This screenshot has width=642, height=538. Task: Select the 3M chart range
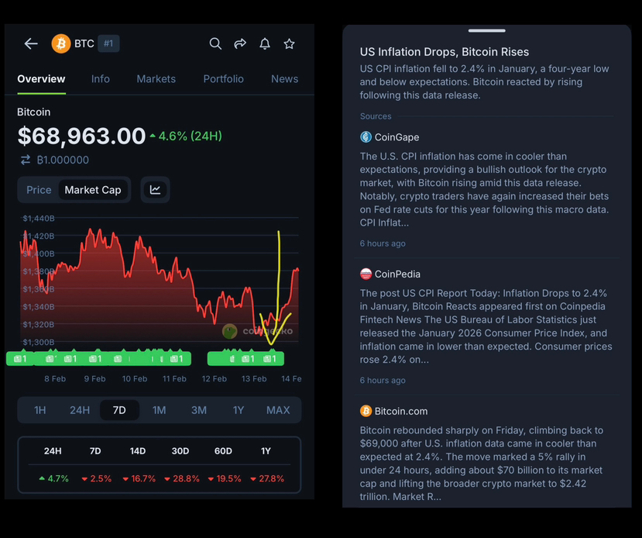pos(199,410)
